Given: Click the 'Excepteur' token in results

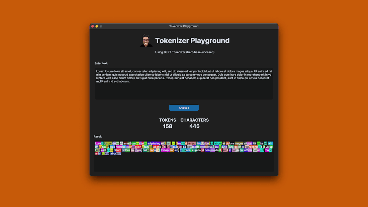Looking at the screenshot, I should click(x=167, y=150).
